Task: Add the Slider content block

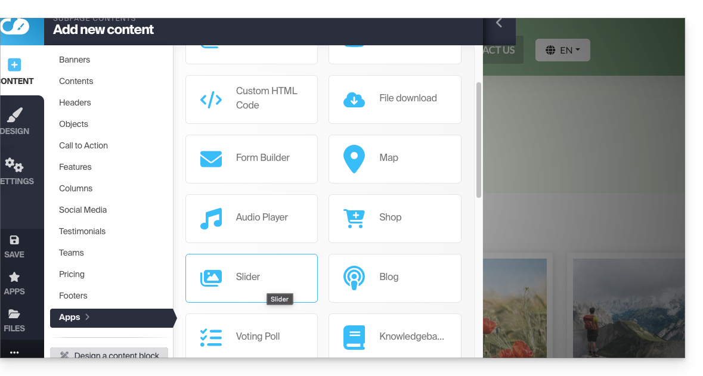Action: [x=251, y=278]
